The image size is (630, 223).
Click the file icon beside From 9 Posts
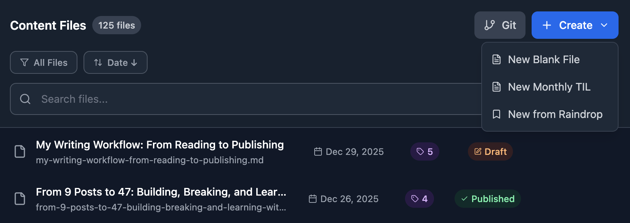[x=20, y=199]
